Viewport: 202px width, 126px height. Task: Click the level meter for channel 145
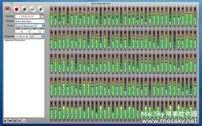(52, 111)
